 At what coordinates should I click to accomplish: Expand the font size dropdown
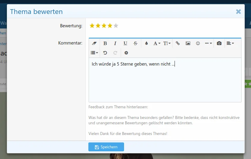click(x=167, y=43)
